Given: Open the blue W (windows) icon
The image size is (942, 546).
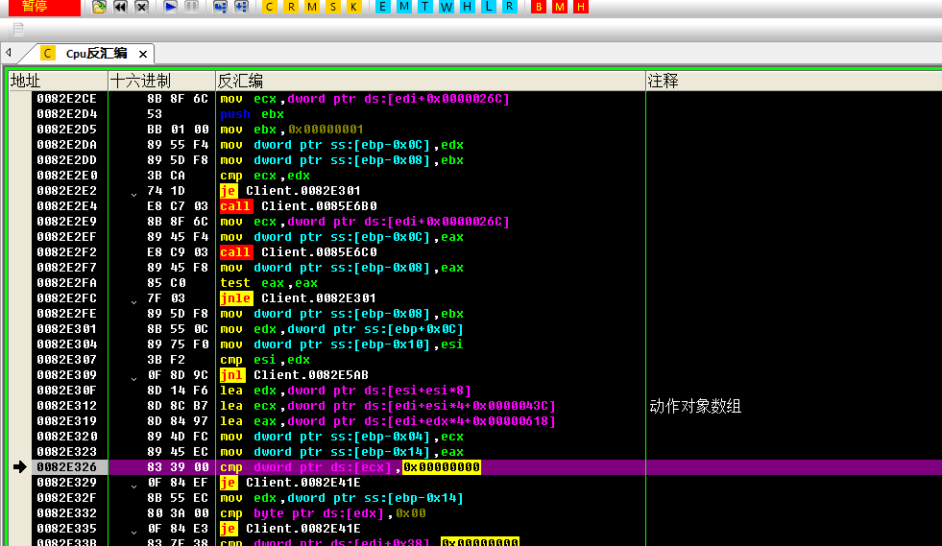Looking at the screenshot, I should [446, 7].
